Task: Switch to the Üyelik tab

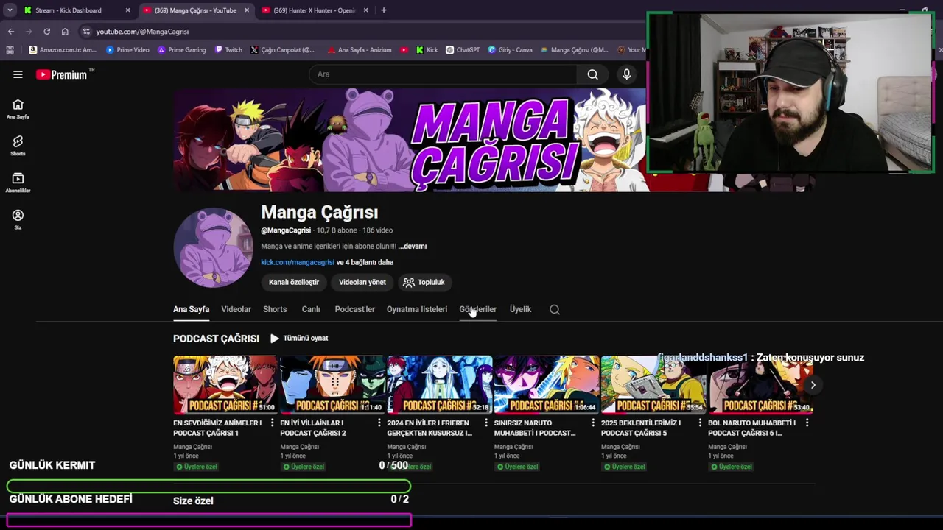Action: [x=520, y=309]
